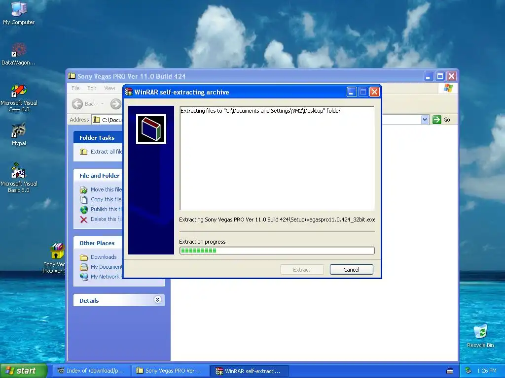Screen dimensions: 505x378
Task: Close the Sony Vegas PRO Explorer window
Action: click(x=452, y=76)
